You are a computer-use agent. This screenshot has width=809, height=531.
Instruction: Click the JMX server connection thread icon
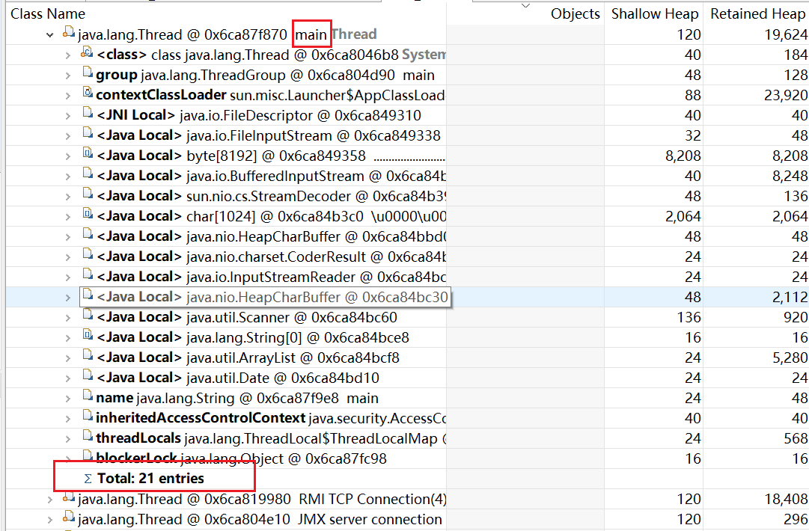point(69,518)
